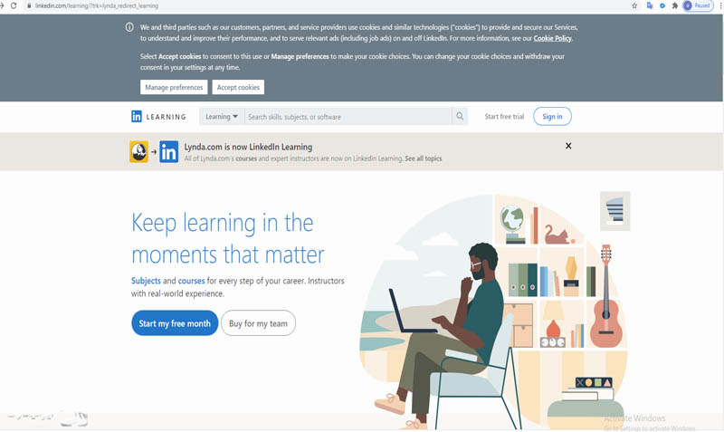
Task: Click the courses link in the Lynda banner
Action: pyautogui.click(x=246, y=158)
